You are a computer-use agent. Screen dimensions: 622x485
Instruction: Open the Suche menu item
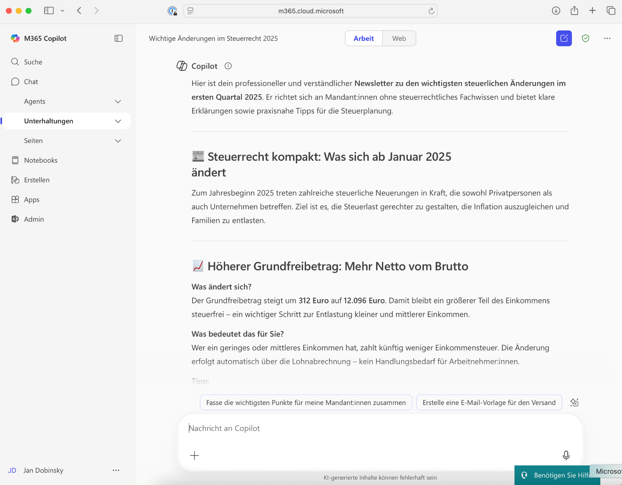(33, 62)
